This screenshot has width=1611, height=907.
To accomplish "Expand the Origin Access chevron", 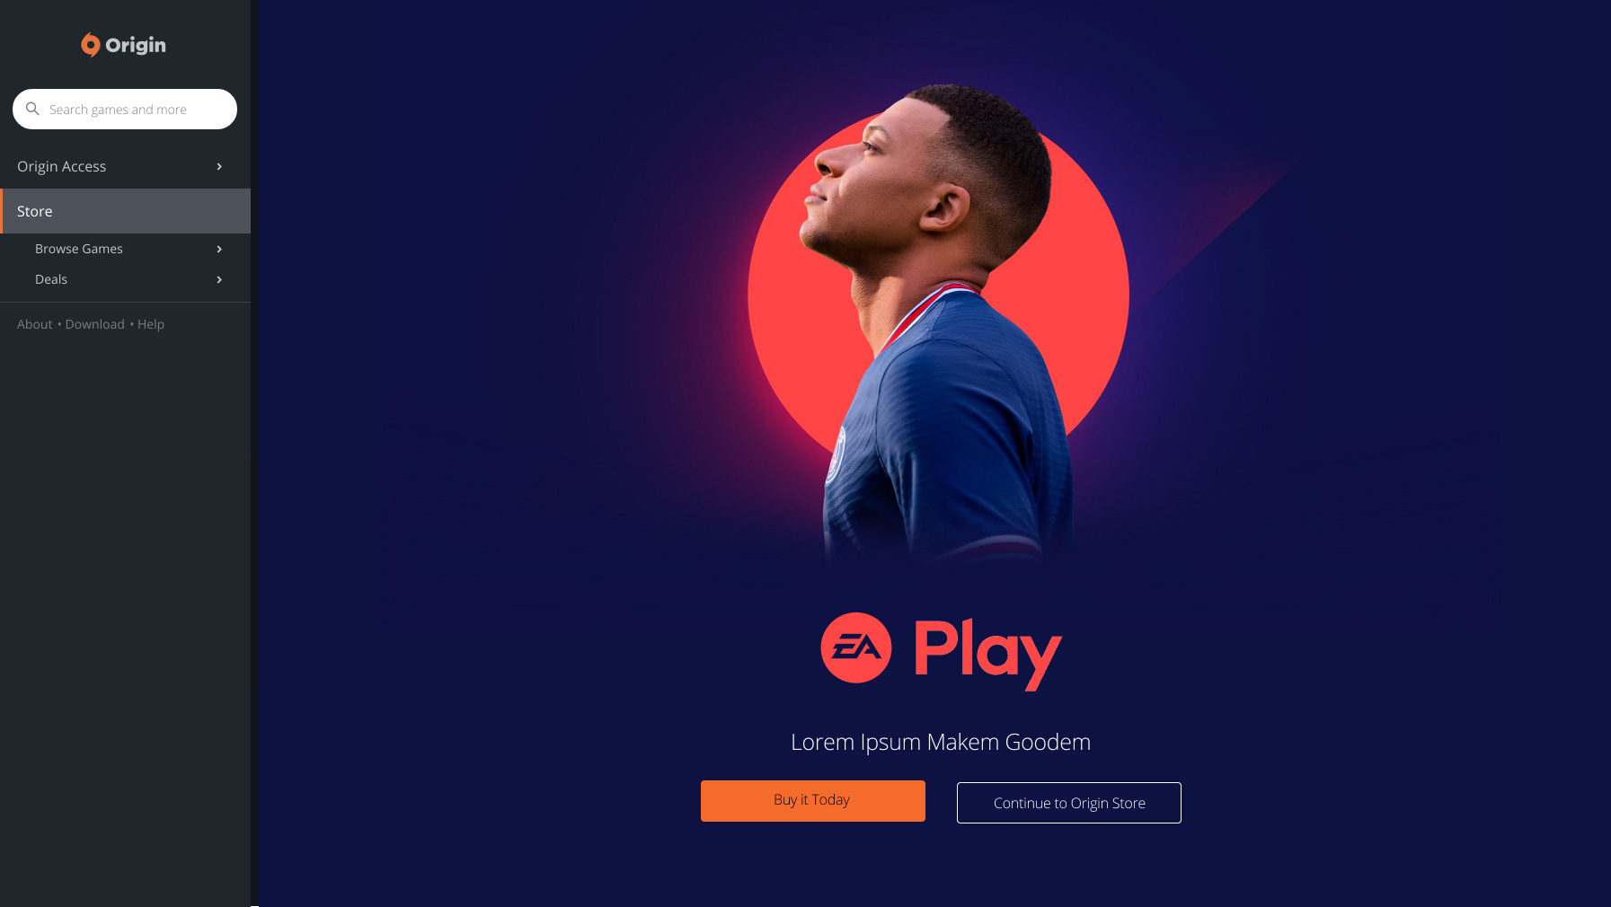I will 219,166.
